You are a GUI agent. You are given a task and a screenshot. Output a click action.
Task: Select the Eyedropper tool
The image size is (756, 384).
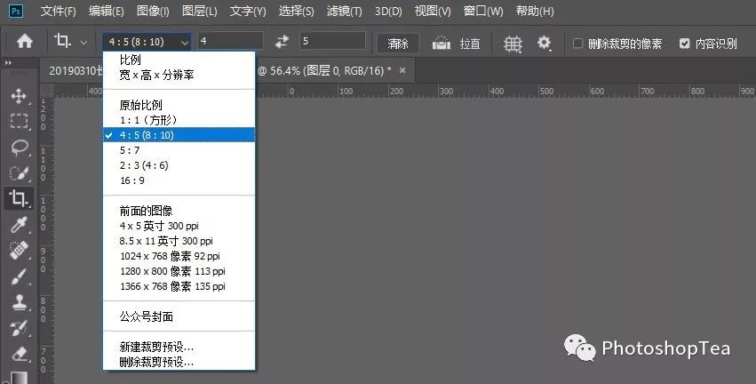tap(19, 225)
